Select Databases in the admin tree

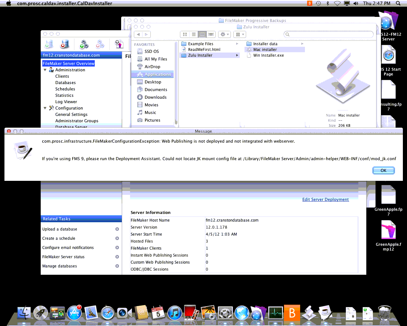66,83
